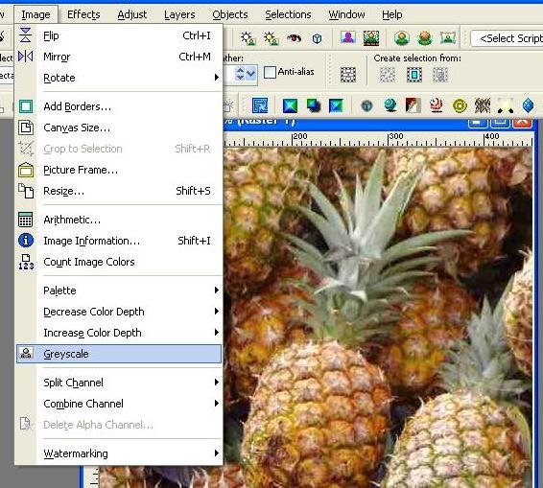This screenshot has width=543, height=488.
Task: Click the yellow circular effect icon
Action: (460, 105)
